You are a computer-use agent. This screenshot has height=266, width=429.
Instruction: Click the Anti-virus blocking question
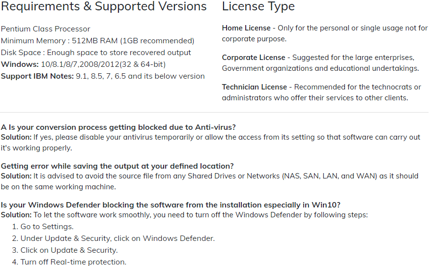tap(118, 127)
